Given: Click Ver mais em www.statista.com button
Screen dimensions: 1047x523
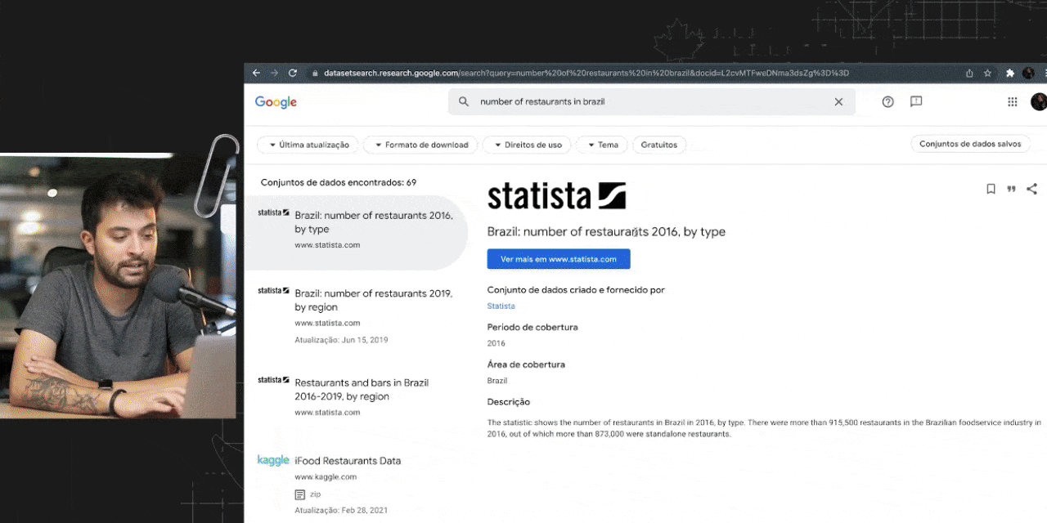Looking at the screenshot, I should point(559,259).
